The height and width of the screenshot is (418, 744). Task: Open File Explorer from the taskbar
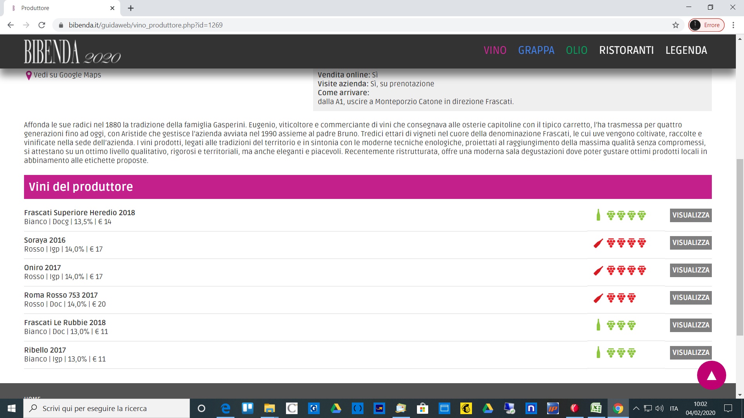click(x=269, y=408)
